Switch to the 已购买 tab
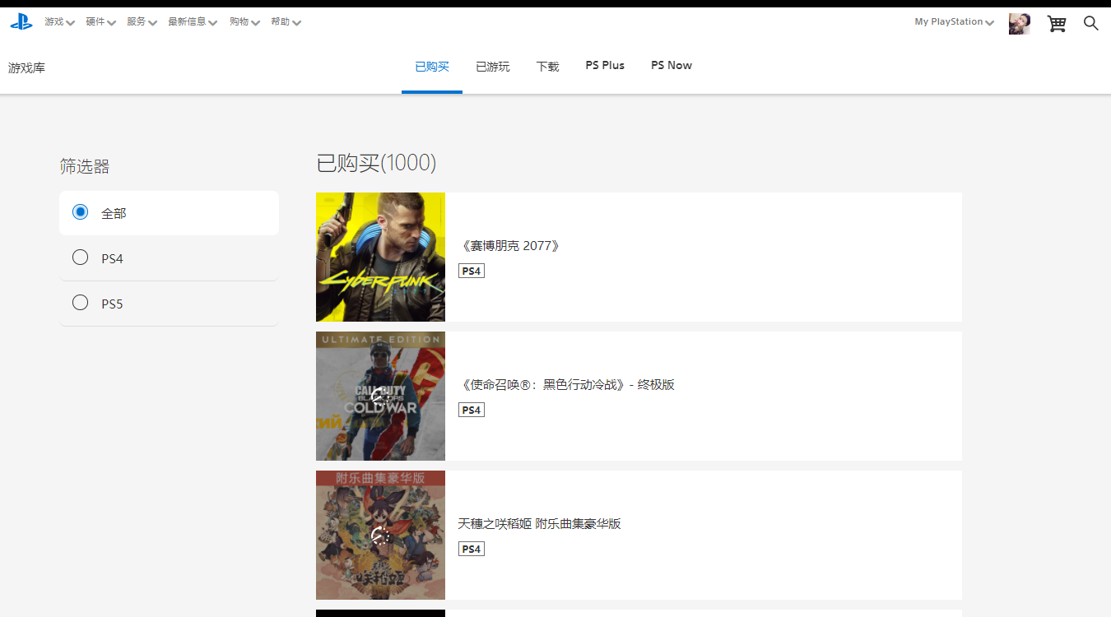1111x617 pixels. tap(432, 67)
